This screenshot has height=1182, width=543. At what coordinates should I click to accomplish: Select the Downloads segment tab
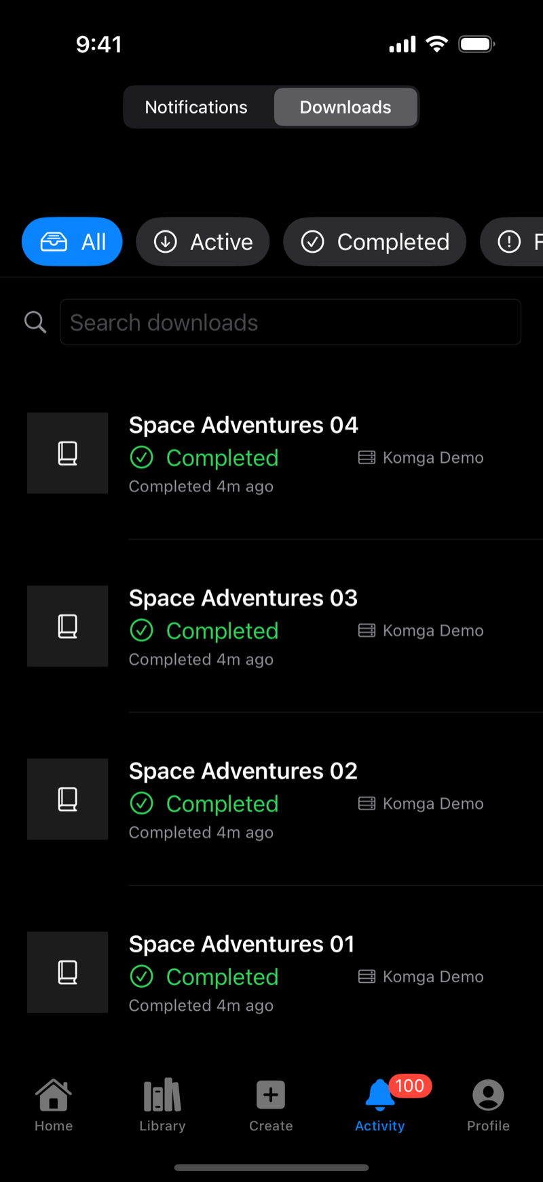(x=345, y=107)
